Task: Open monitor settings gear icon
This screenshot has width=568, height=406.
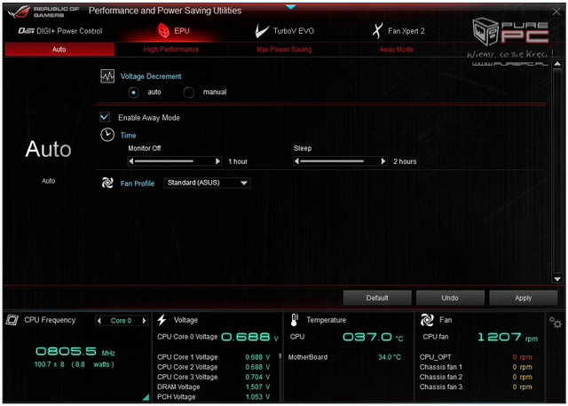Action: tap(555, 322)
